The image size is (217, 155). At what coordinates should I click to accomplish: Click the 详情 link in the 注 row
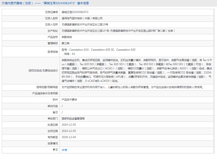(64, 150)
